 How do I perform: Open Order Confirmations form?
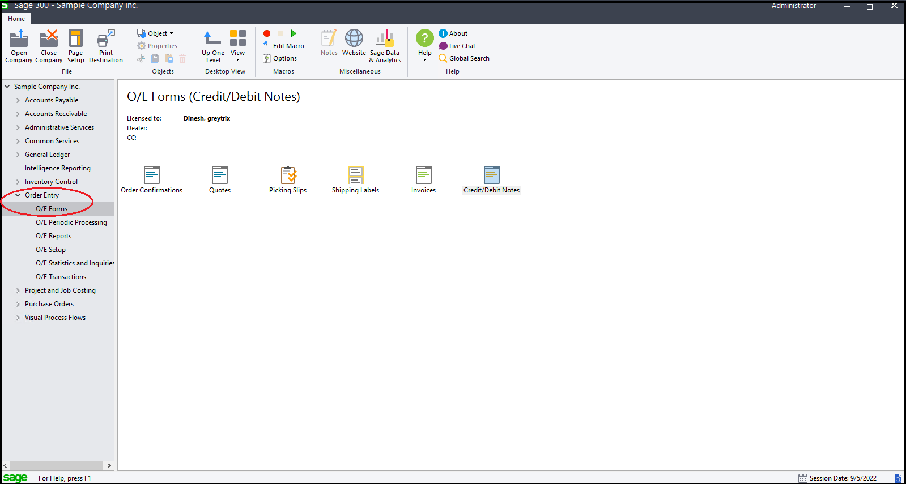click(x=152, y=180)
